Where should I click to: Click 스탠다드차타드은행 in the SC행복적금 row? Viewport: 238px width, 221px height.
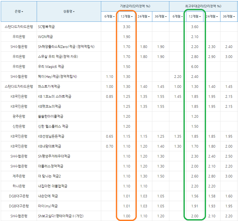click(x=19, y=27)
